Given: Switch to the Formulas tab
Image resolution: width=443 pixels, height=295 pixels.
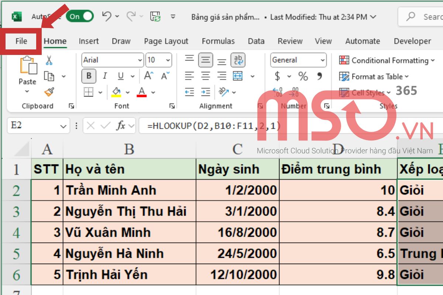Looking at the screenshot, I should point(218,41).
